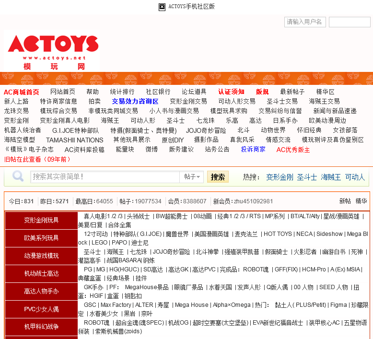Open 可动人形交易 link

[x=237, y=101]
